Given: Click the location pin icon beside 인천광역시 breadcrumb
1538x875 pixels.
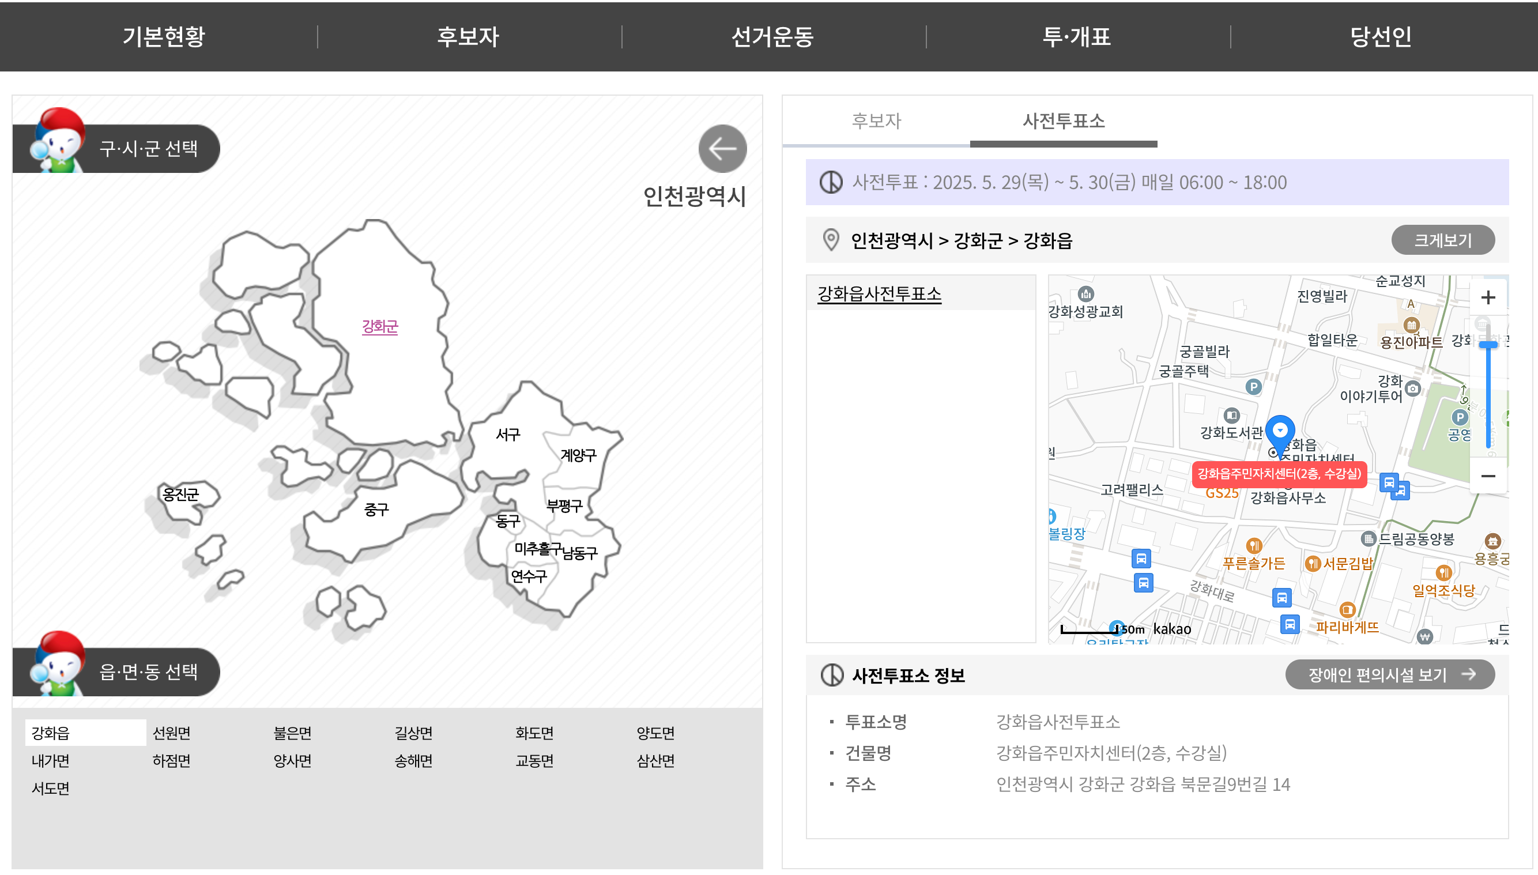Looking at the screenshot, I should (x=831, y=240).
